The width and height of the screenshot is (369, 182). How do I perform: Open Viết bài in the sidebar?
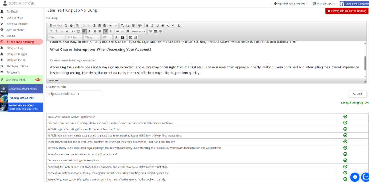pos(11,36)
